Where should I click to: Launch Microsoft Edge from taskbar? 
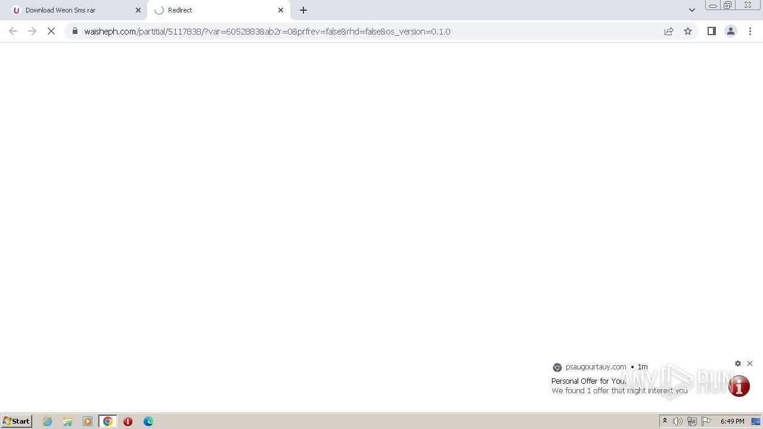pyautogui.click(x=148, y=421)
